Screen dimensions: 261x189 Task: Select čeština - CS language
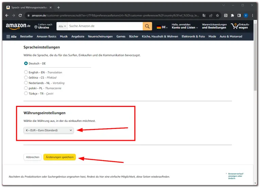pos(26,77)
